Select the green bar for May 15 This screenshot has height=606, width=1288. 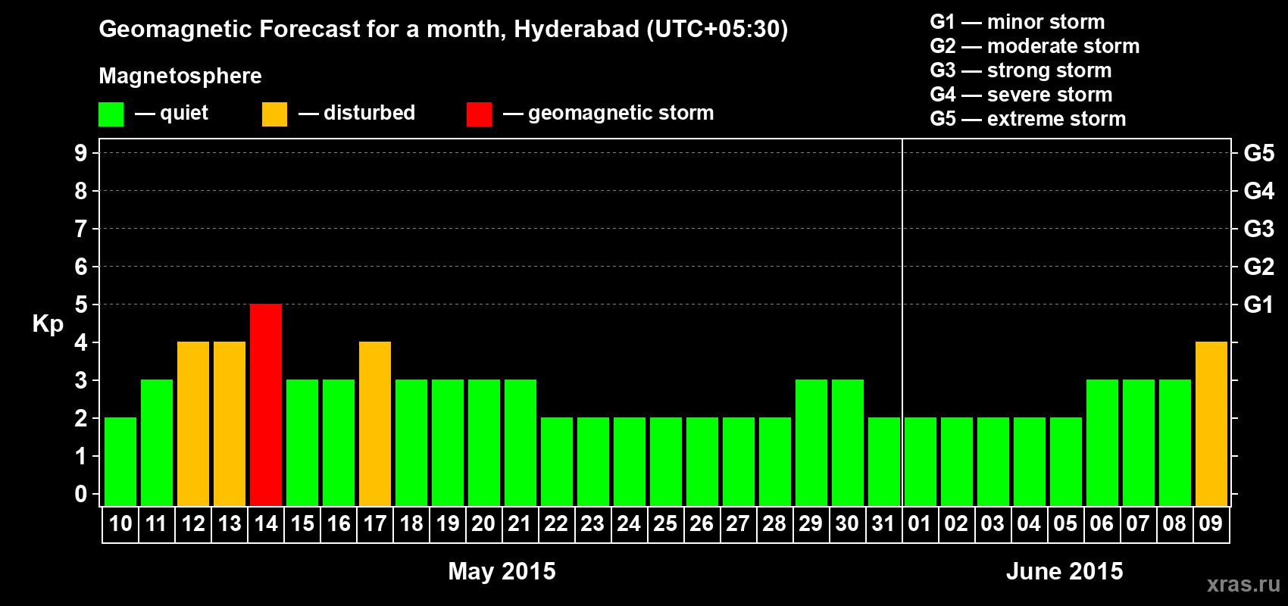302,442
